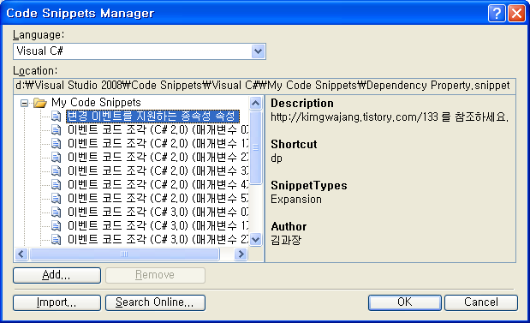
Task: Click file icon of C# 2.0 매개변수 1 snippet
Action: (57, 144)
